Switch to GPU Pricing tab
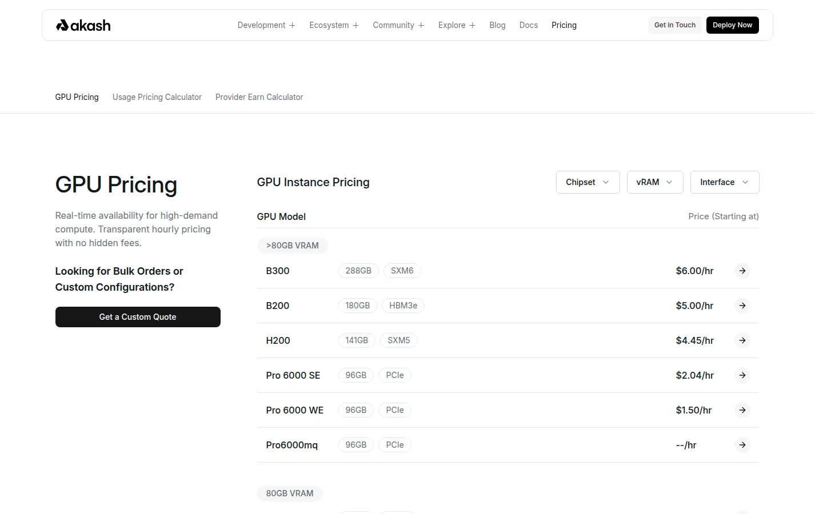823x514 pixels. 77,97
